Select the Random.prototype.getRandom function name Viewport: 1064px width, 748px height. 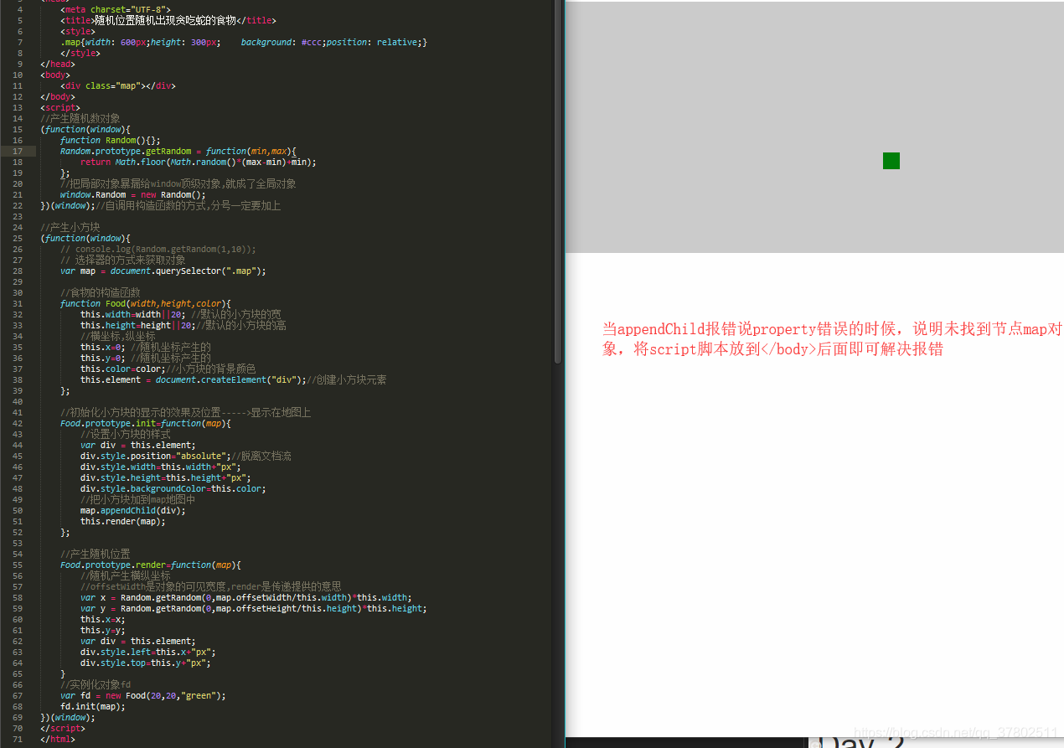(119, 151)
